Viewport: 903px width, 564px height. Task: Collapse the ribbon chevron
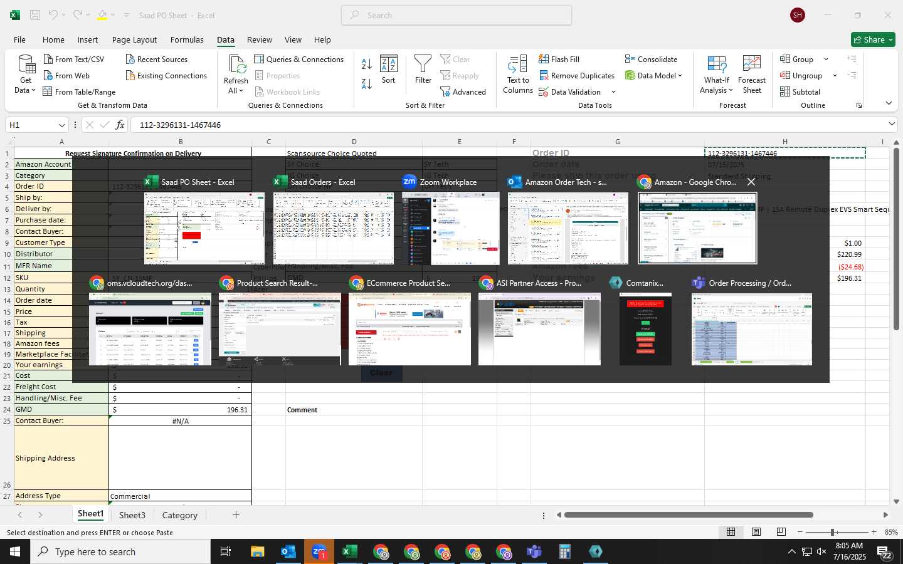(x=889, y=103)
